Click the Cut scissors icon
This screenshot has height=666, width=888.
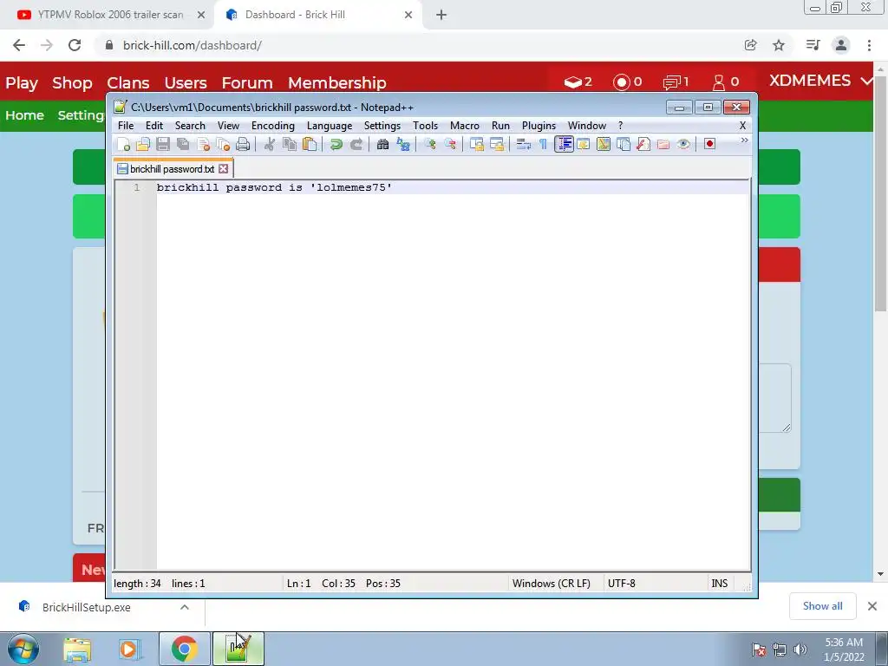tap(270, 145)
